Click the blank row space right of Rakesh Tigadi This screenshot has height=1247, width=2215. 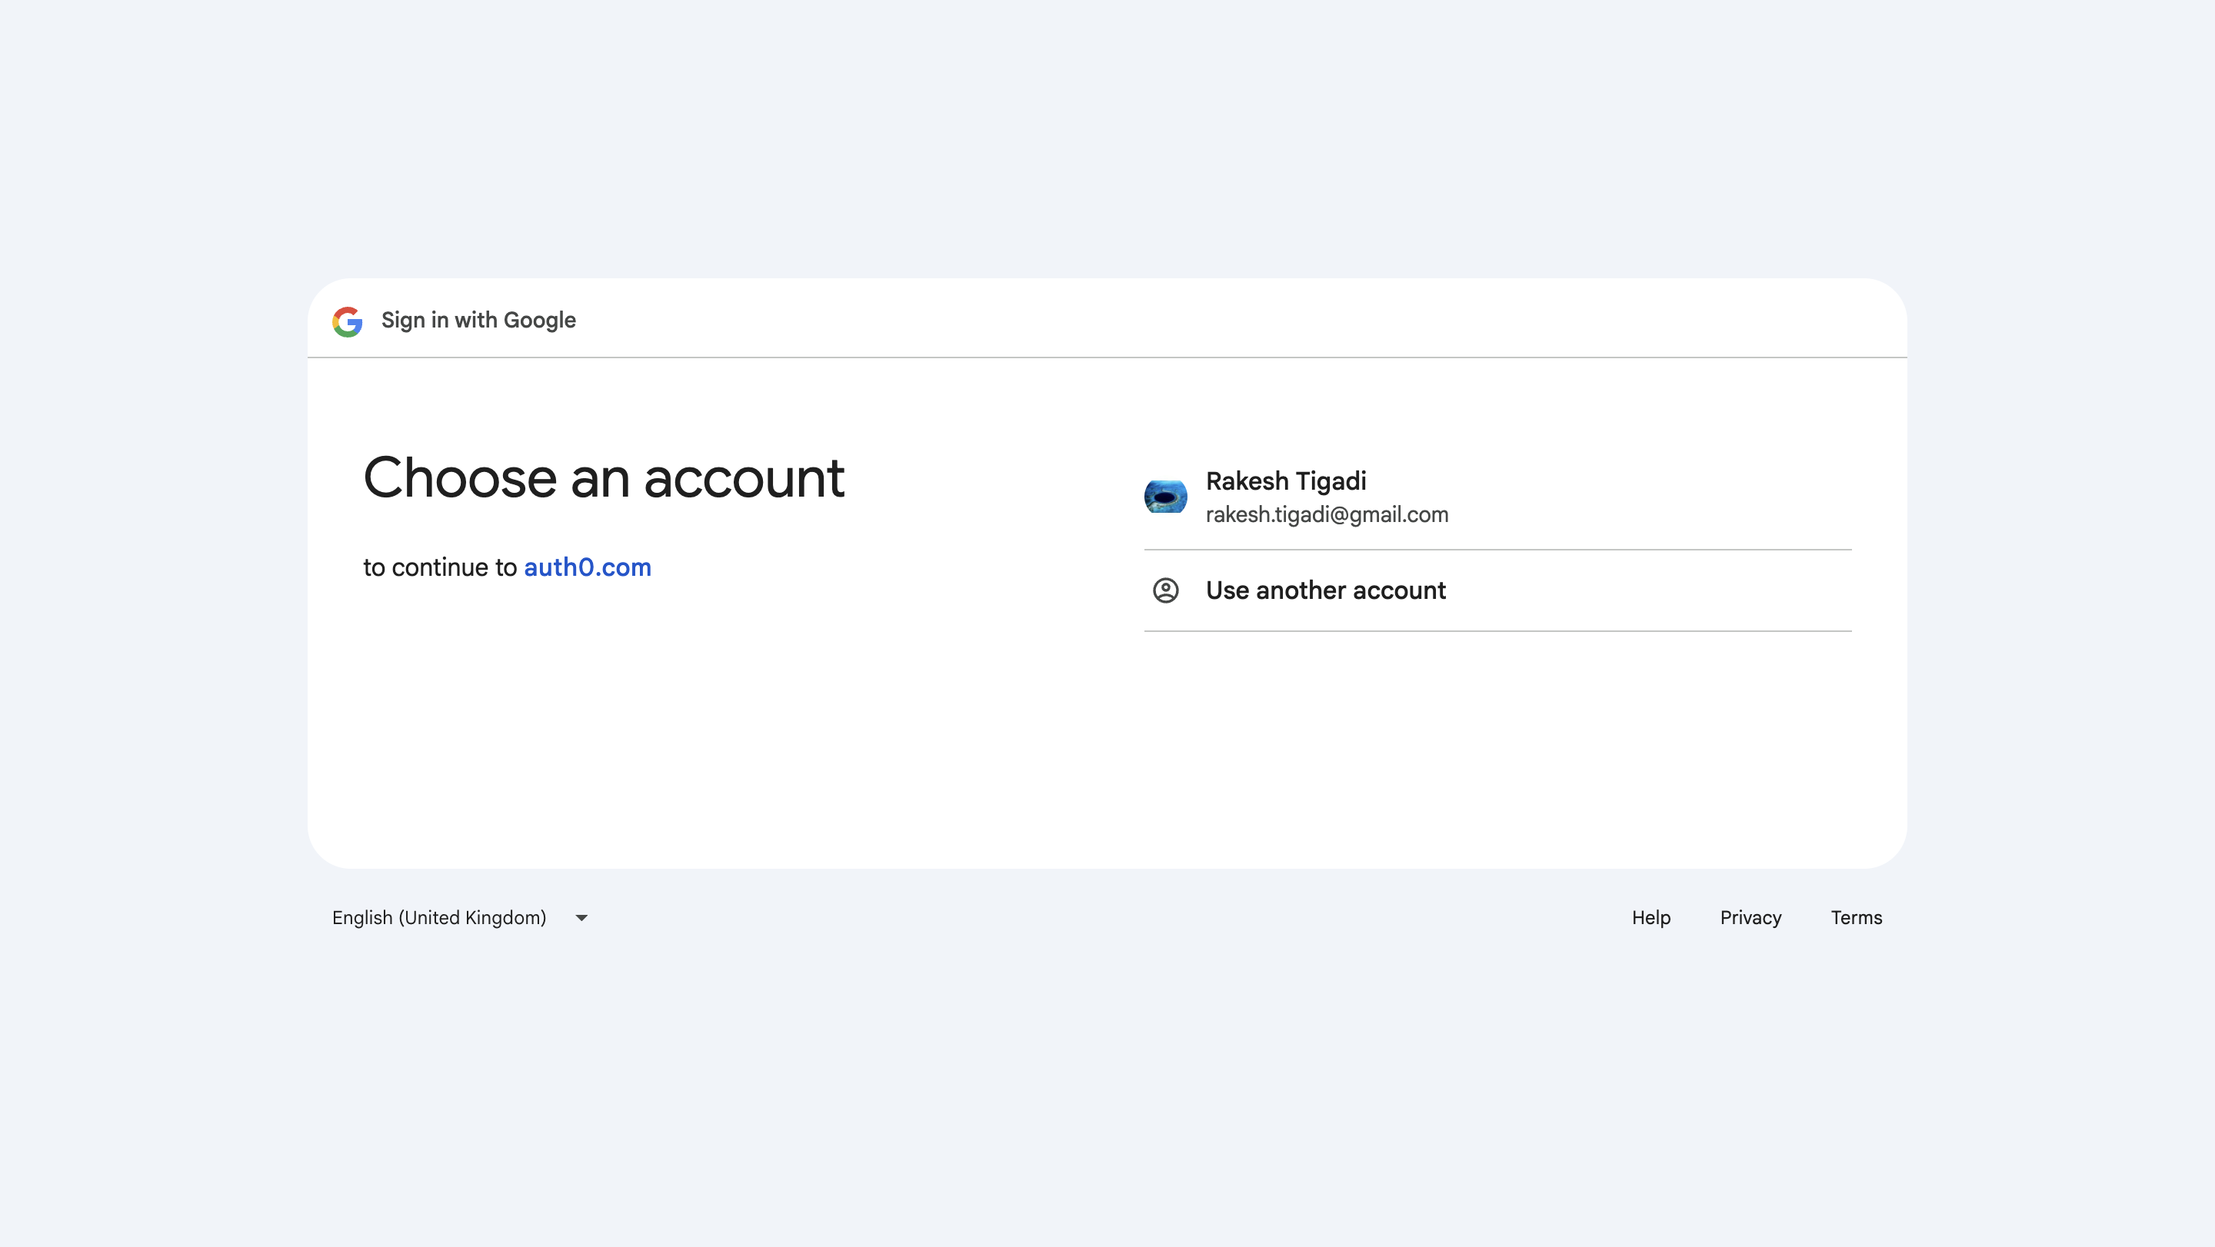(x=1677, y=497)
